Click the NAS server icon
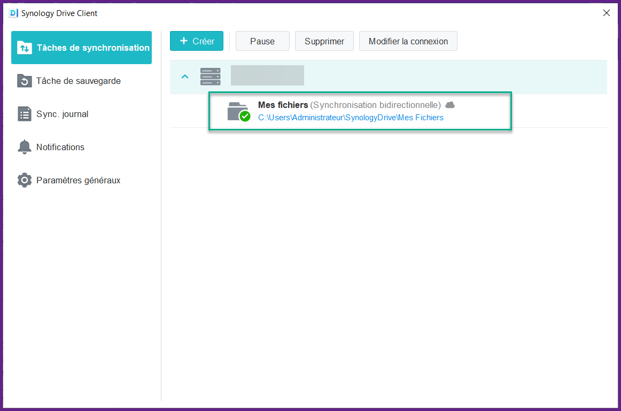The image size is (621, 411). tap(210, 76)
